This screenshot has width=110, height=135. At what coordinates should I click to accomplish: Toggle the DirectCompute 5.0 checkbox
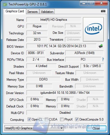(x=77, y=119)
